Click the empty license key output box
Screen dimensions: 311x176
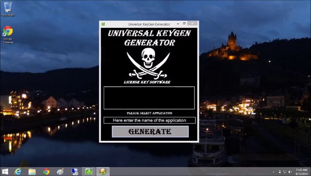[149, 98]
